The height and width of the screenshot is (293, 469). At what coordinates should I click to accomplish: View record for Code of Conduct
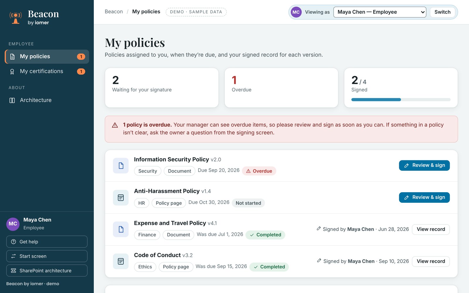pos(431,261)
